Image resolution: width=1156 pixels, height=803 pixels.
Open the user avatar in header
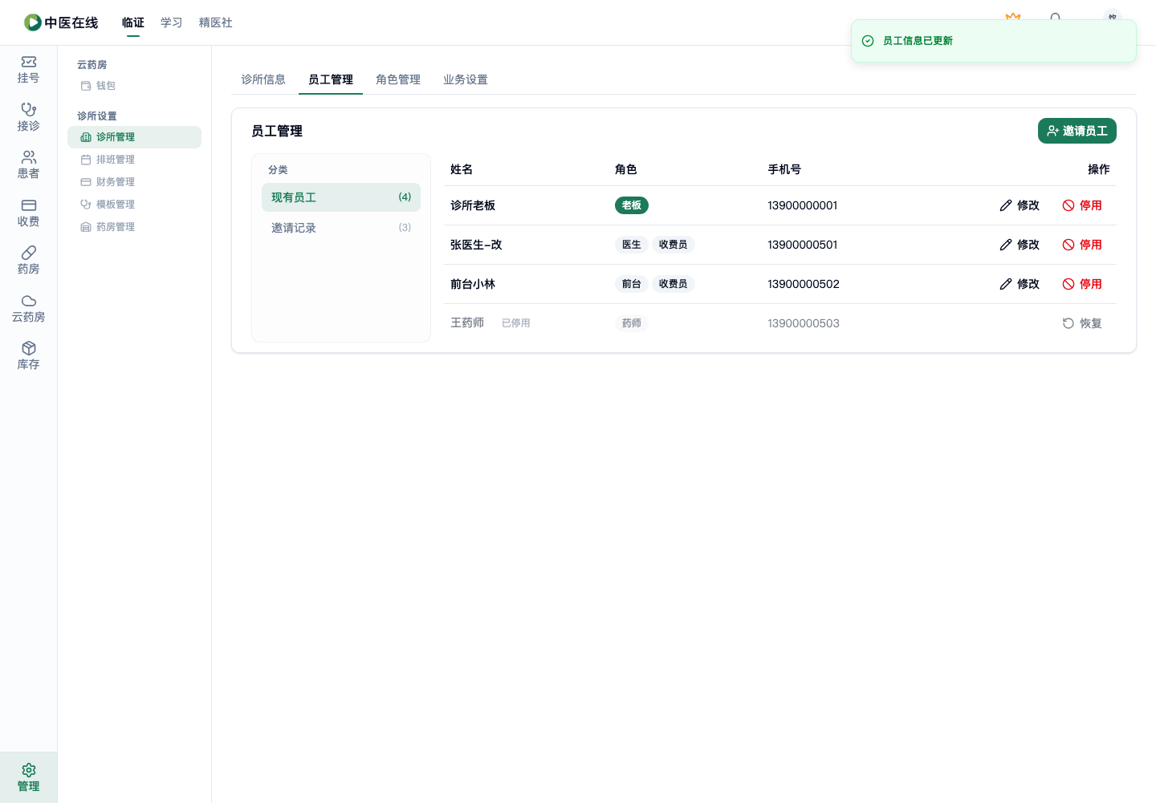click(x=1113, y=14)
